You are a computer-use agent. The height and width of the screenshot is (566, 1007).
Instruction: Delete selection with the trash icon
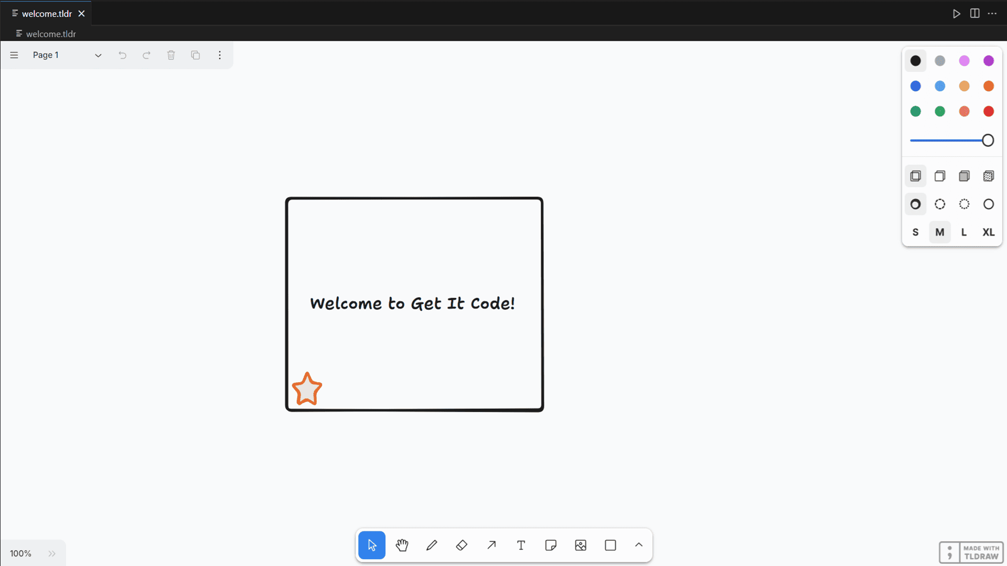click(171, 55)
